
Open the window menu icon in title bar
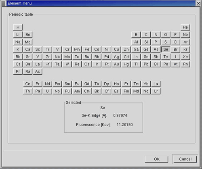coord(4,3)
